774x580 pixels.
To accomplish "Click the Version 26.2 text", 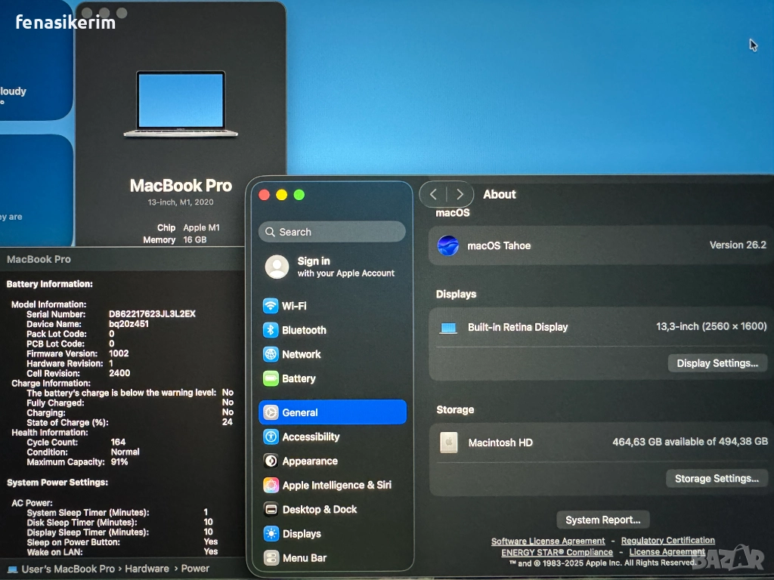I will coord(738,245).
